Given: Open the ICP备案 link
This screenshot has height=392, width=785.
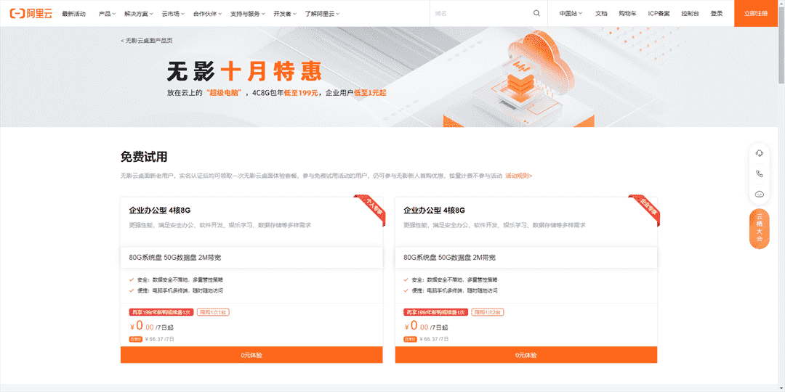Looking at the screenshot, I should pyautogui.click(x=659, y=14).
